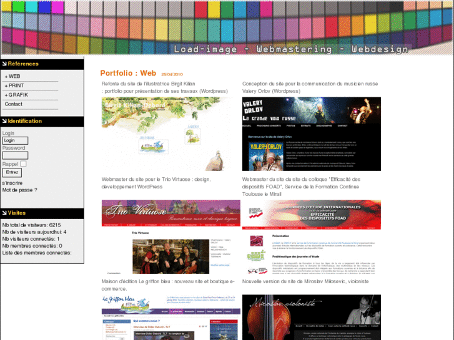Click the Identification section header
The width and height of the screenshot is (454, 340).
42,121
